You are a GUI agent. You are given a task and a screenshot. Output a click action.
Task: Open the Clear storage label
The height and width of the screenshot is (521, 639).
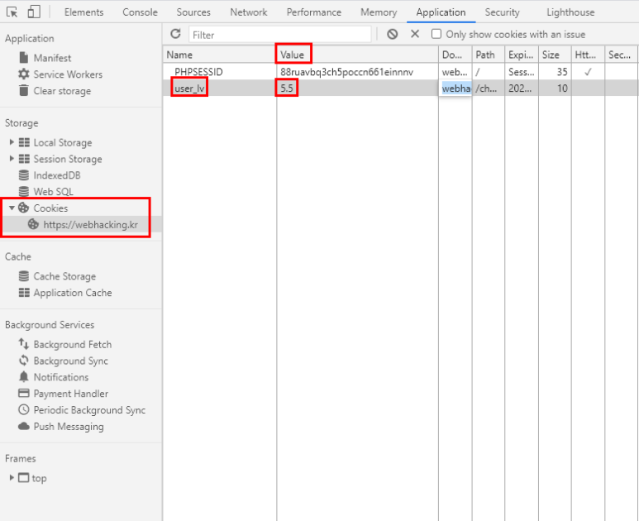point(62,91)
